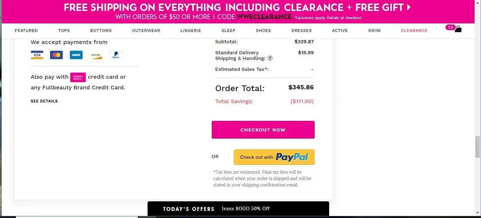This screenshot has width=481, height=218.
Task: Open the Dresses menu
Action: pyautogui.click(x=302, y=30)
